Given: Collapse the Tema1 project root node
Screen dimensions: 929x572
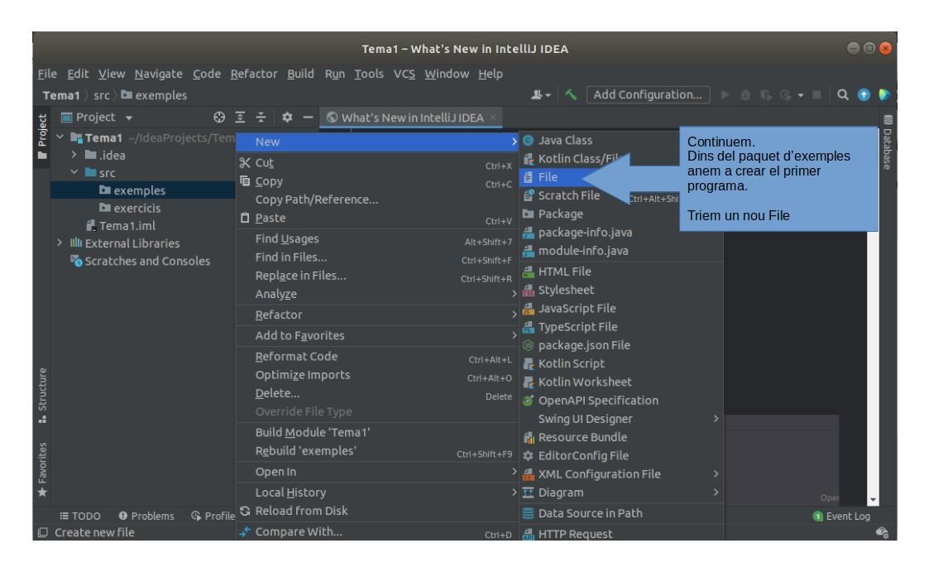Looking at the screenshot, I should (x=60, y=137).
